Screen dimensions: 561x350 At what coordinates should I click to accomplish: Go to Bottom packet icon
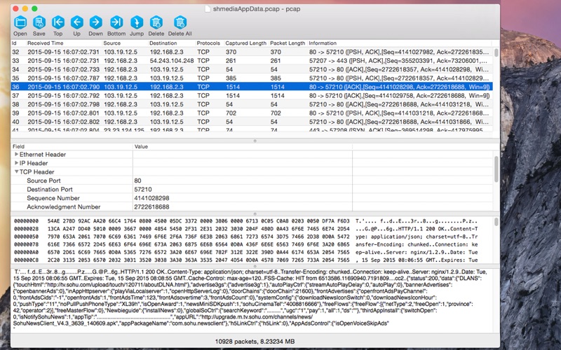click(x=116, y=22)
